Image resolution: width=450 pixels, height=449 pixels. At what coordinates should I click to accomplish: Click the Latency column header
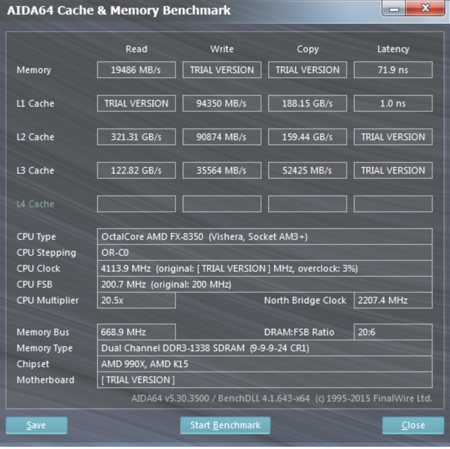[x=393, y=49]
